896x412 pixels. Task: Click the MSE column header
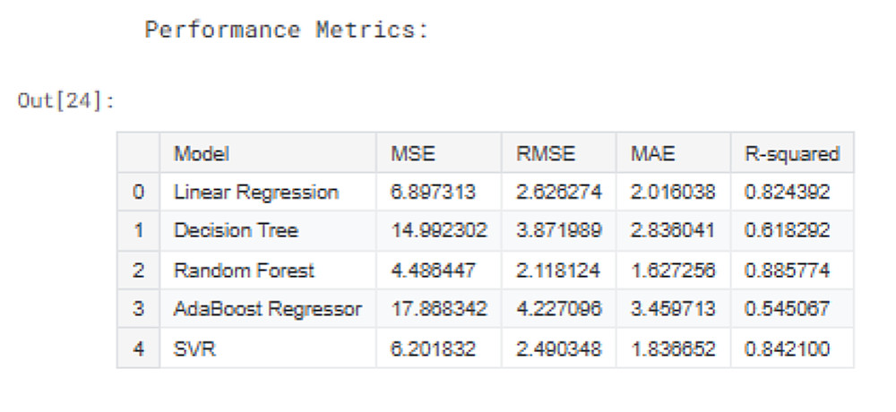[x=413, y=154]
